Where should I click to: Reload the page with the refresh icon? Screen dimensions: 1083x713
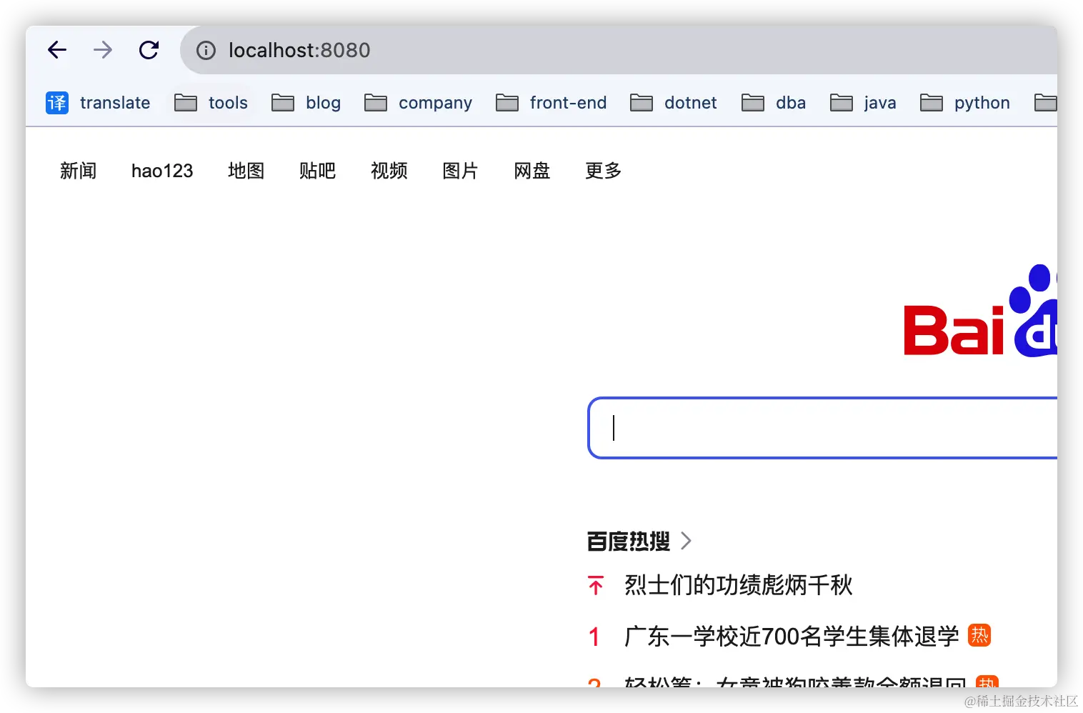click(149, 50)
